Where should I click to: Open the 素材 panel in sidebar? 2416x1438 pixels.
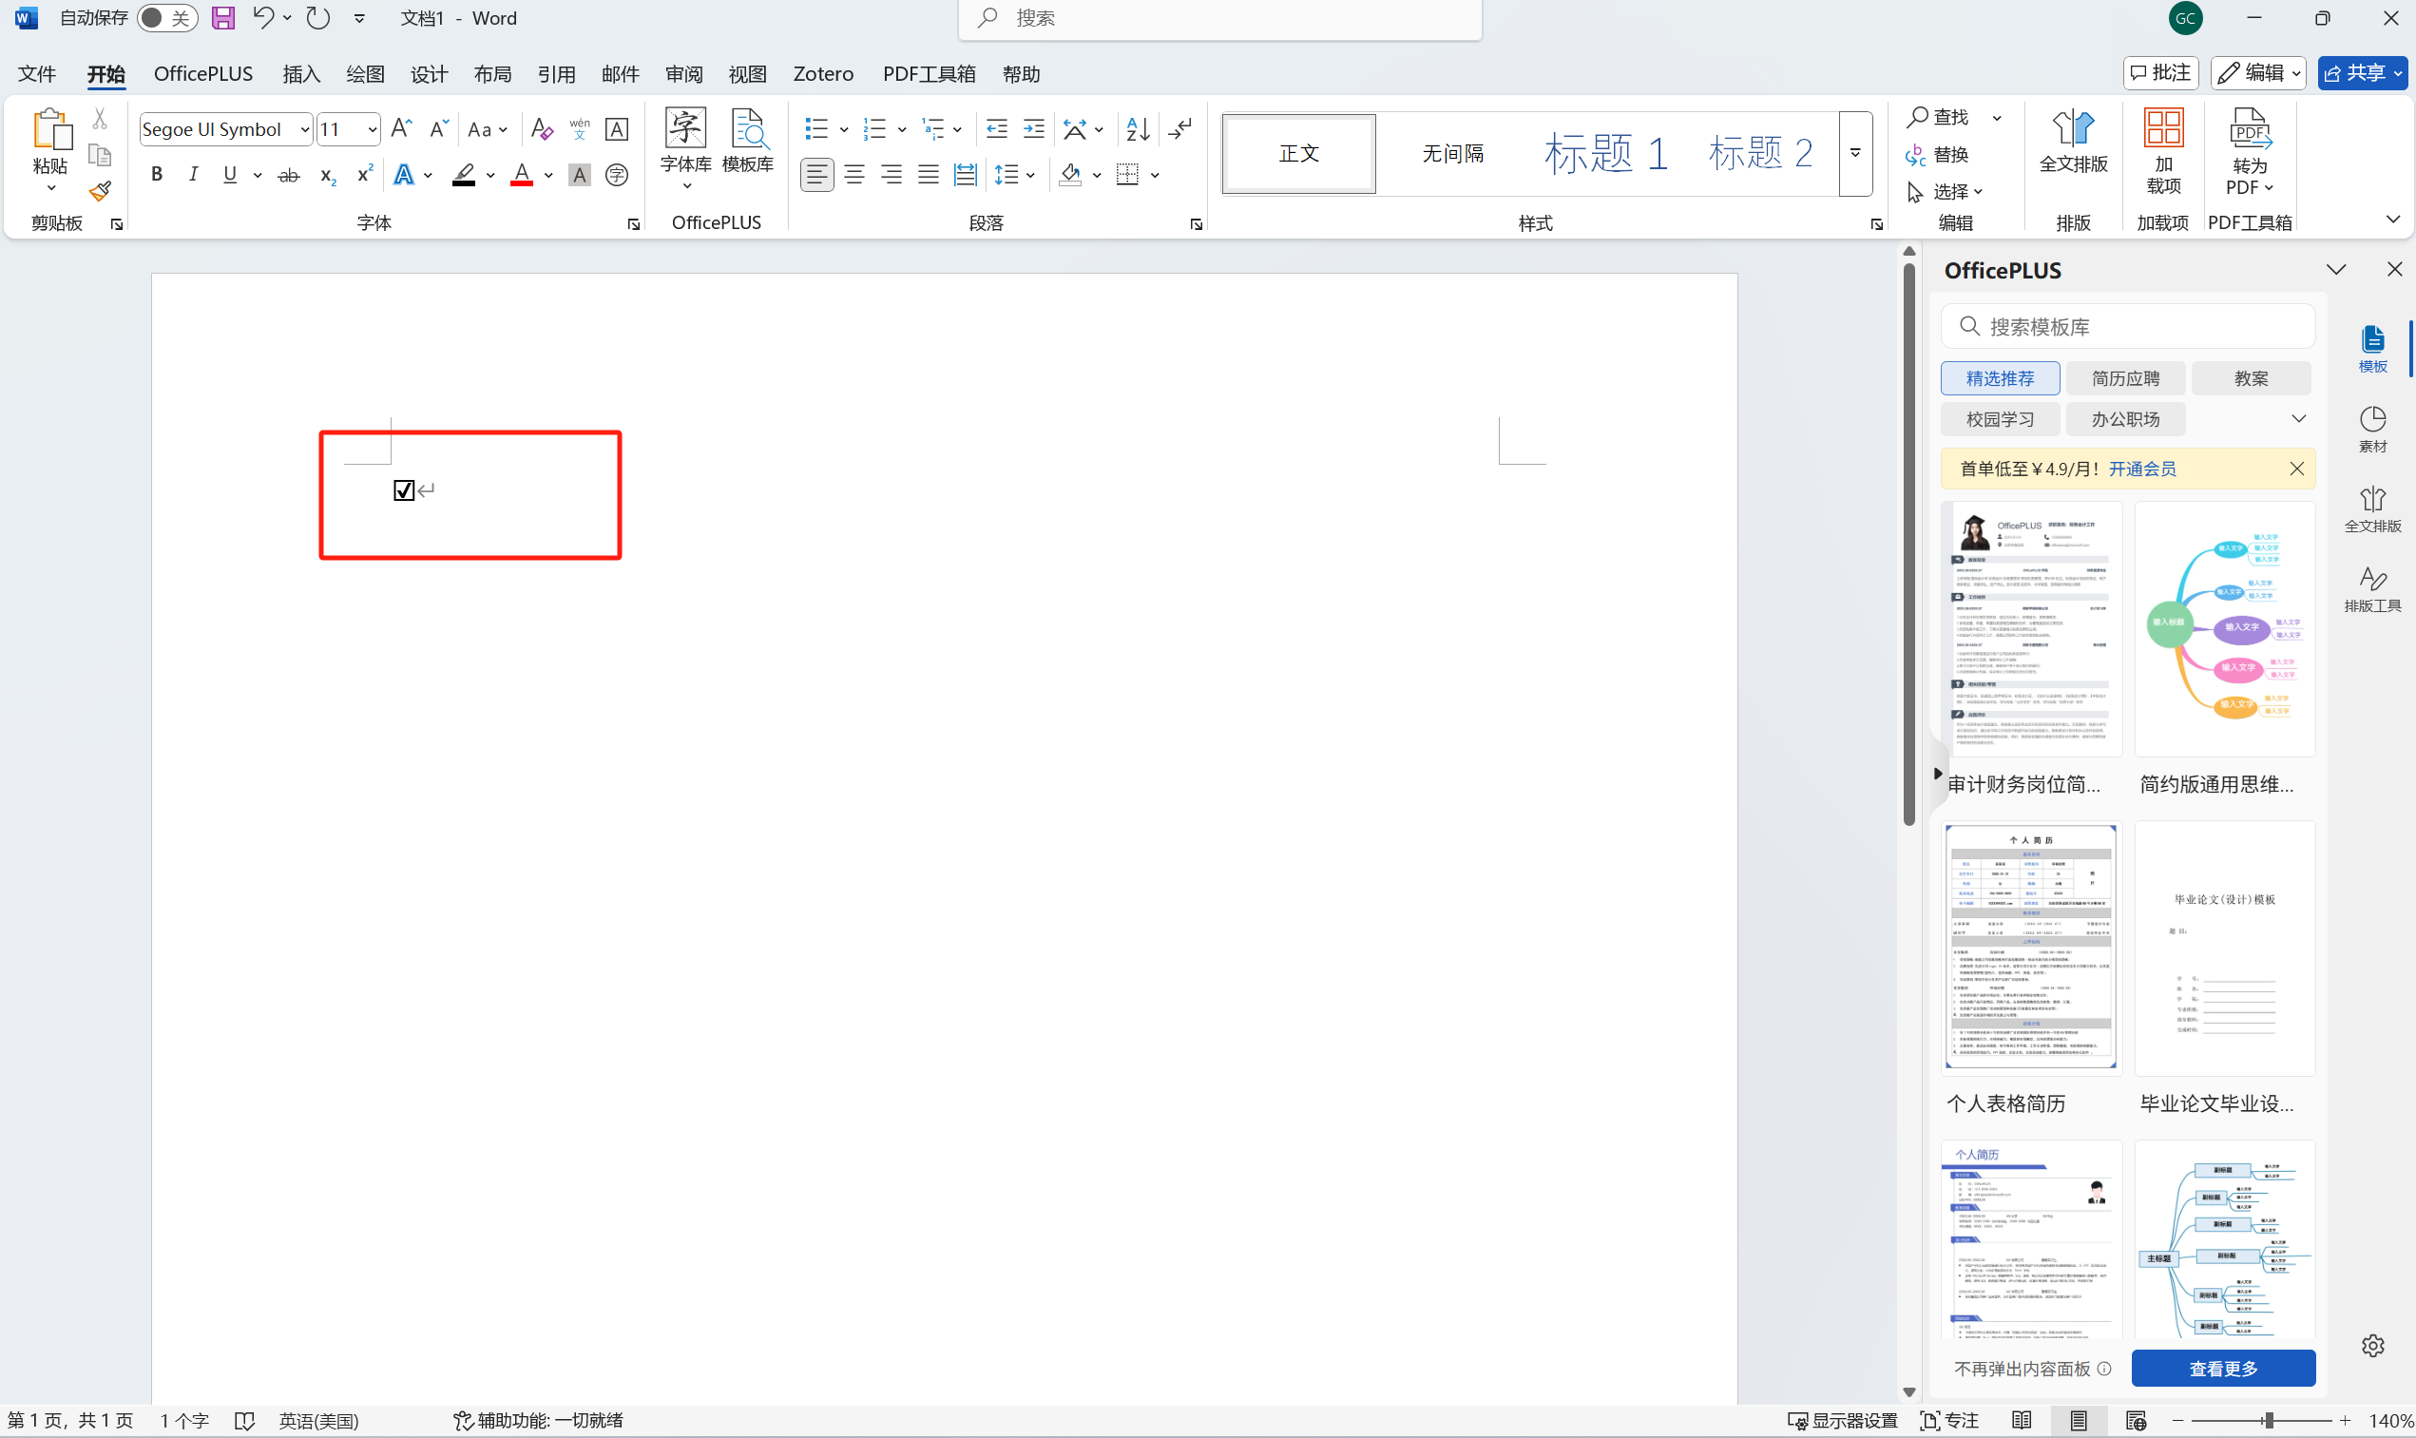[x=2371, y=429]
